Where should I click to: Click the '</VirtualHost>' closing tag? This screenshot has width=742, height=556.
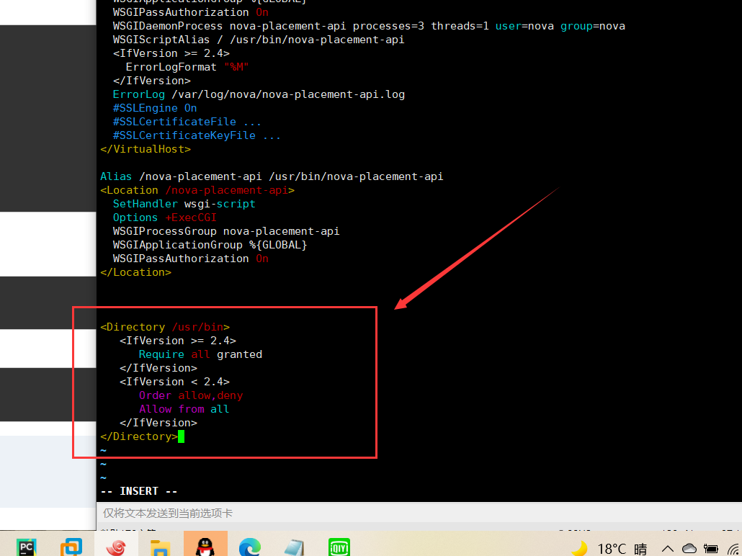point(146,149)
